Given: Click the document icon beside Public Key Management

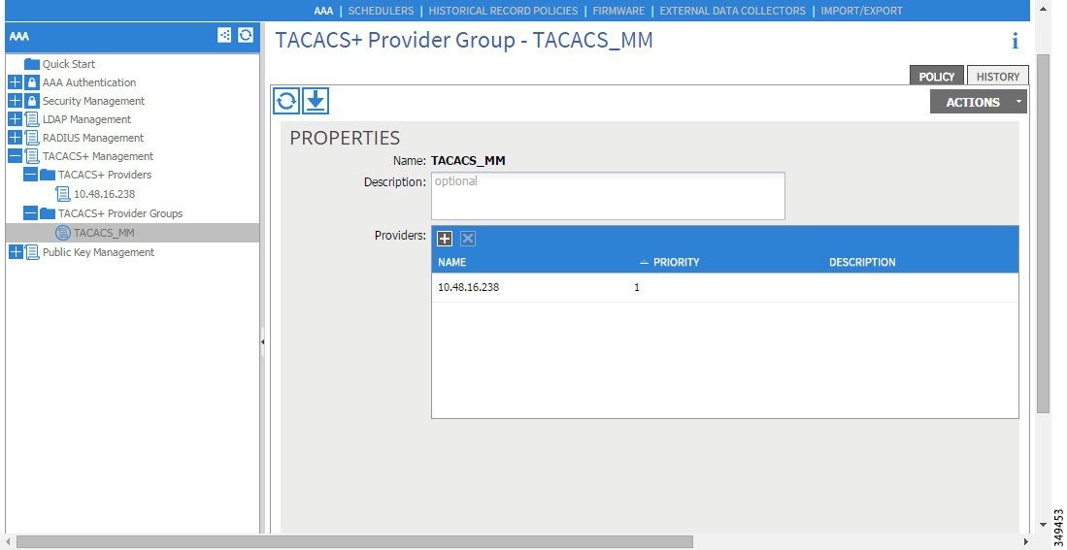Looking at the screenshot, I should (x=32, y=252).
